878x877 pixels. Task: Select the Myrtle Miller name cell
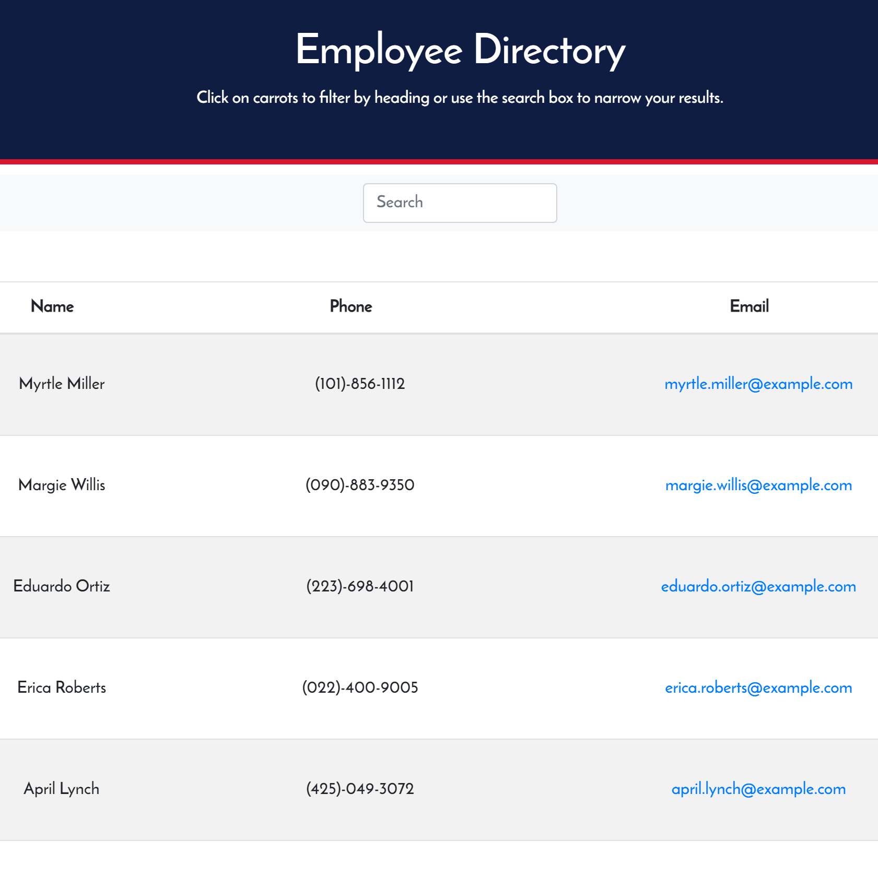[x=62, y=384]
